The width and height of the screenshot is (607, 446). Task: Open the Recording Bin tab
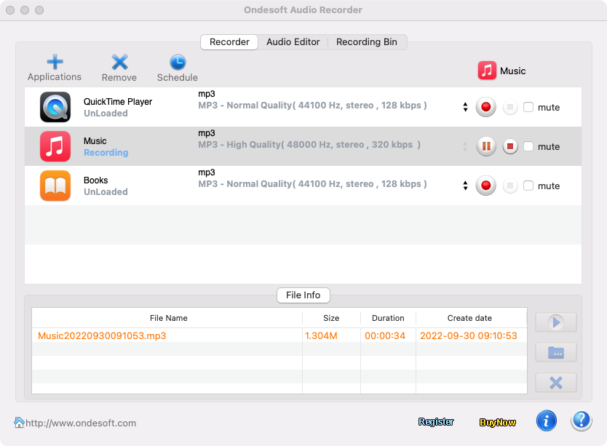pos(367,41)
